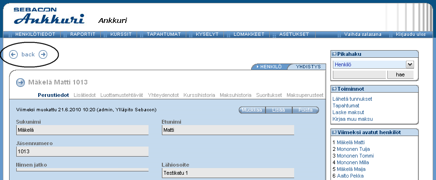436x180 pixels.
Task: Open recent person Aalto Pekka
Action: click(x=350, y=176)
